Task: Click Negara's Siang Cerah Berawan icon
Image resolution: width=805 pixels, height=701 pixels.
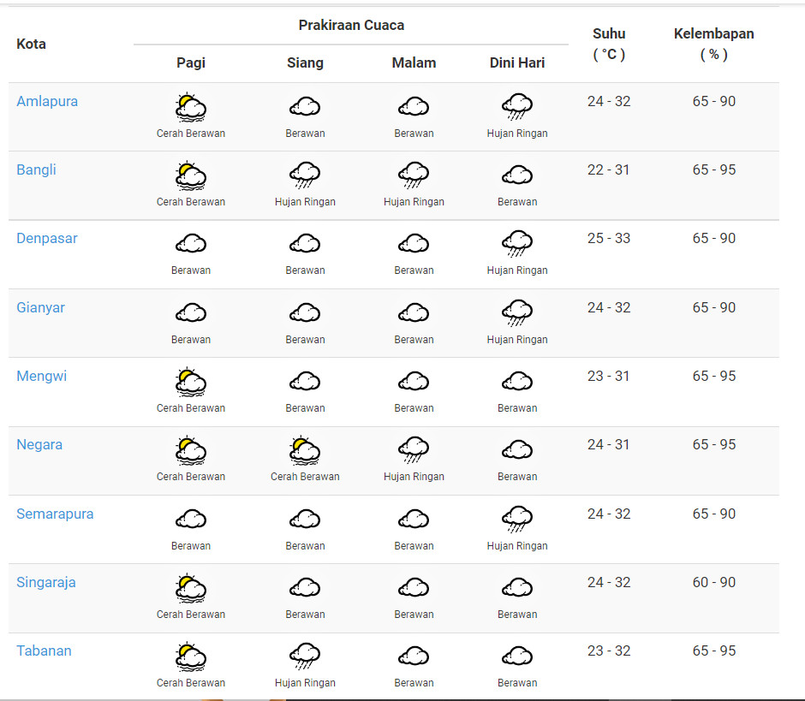Action: pos(305,450)
